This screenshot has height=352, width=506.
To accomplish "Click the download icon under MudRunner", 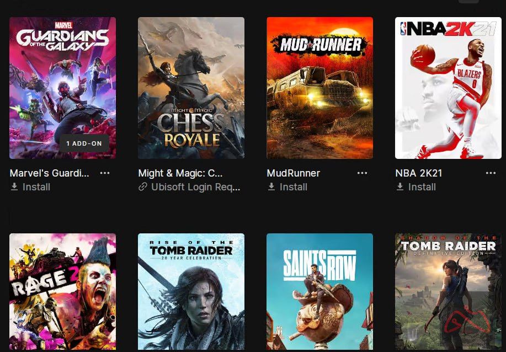I will (271, 187).
